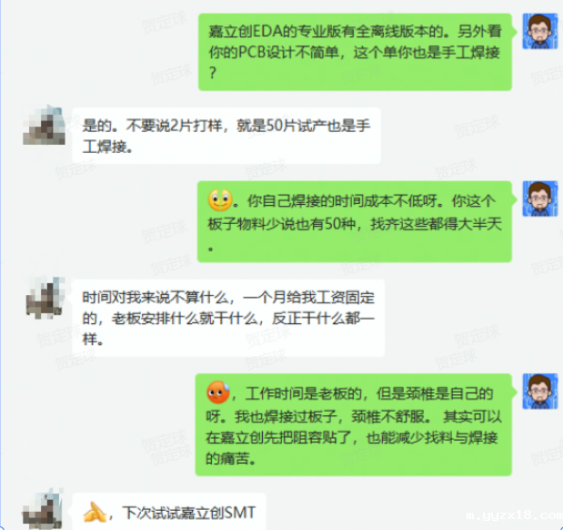Click the blurred avatar next to '是的。不要说2片打样'
The width and height of the screenshot is (563, 530).
[45, 125]
